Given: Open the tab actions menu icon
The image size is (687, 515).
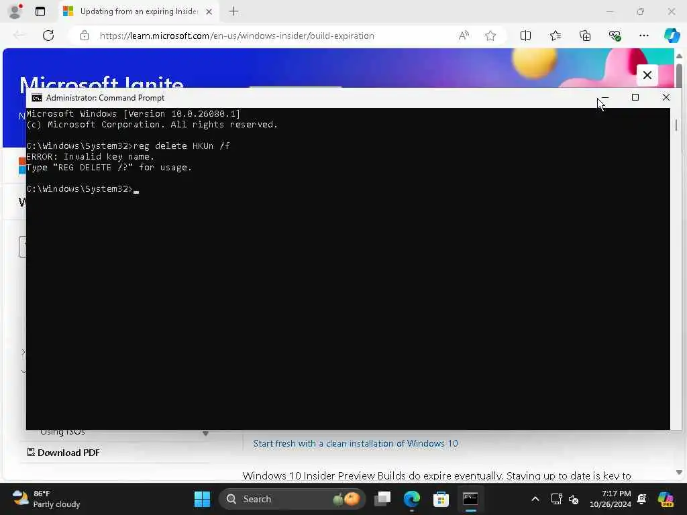Looking at the screenshot, I should point(40,11).
